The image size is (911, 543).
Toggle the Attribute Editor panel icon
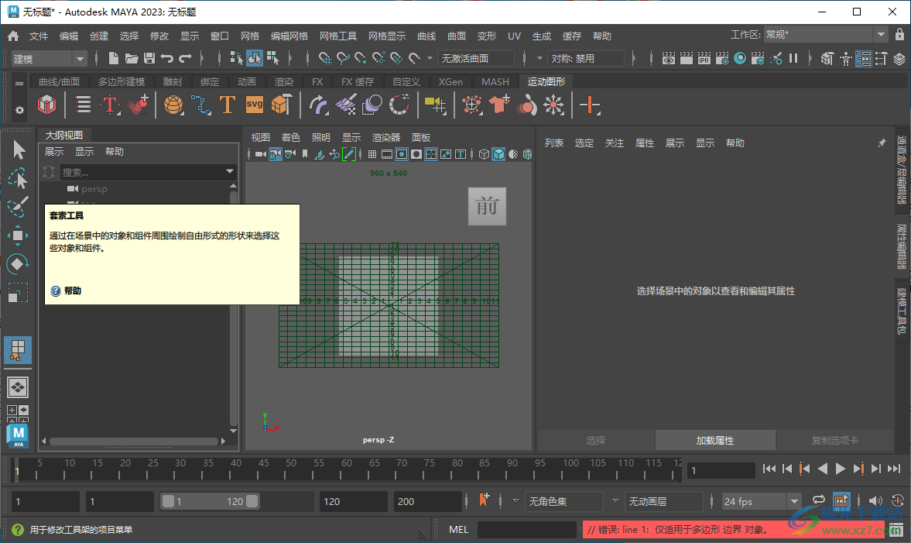point(864,58)
